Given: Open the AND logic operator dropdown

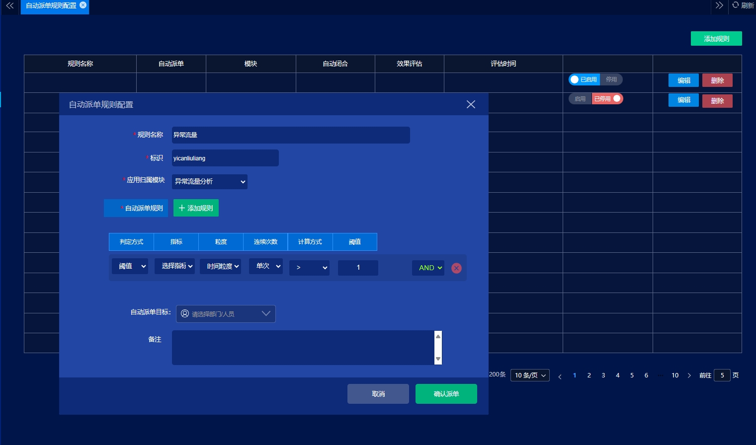Looking at the screenshot, I should point(428,268).
